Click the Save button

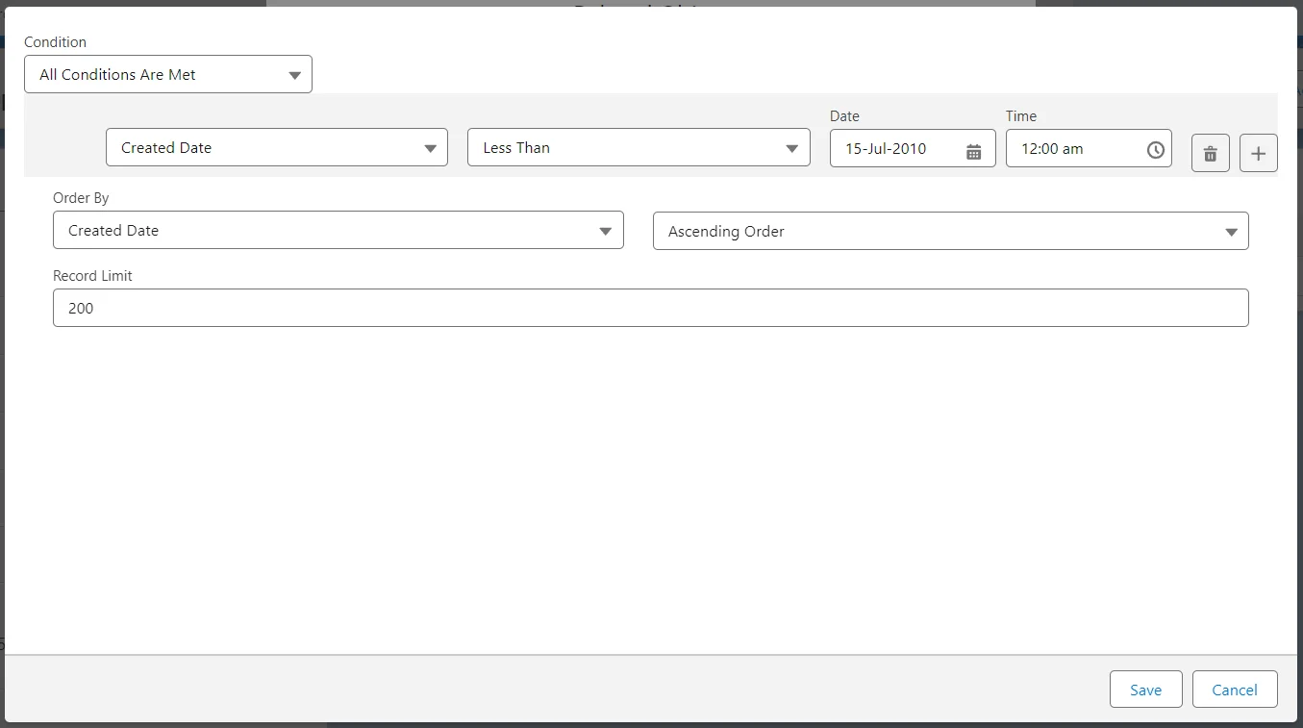click(x=1145, y=690)
